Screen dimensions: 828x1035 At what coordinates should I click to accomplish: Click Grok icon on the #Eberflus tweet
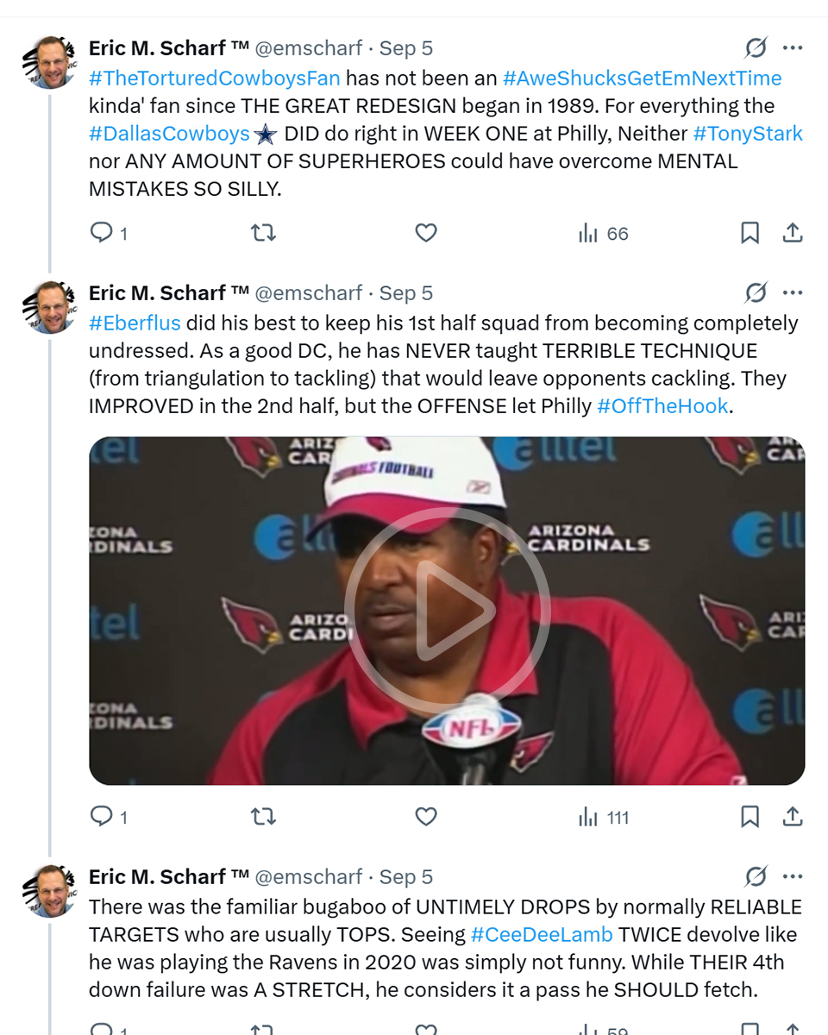[756, 293]
